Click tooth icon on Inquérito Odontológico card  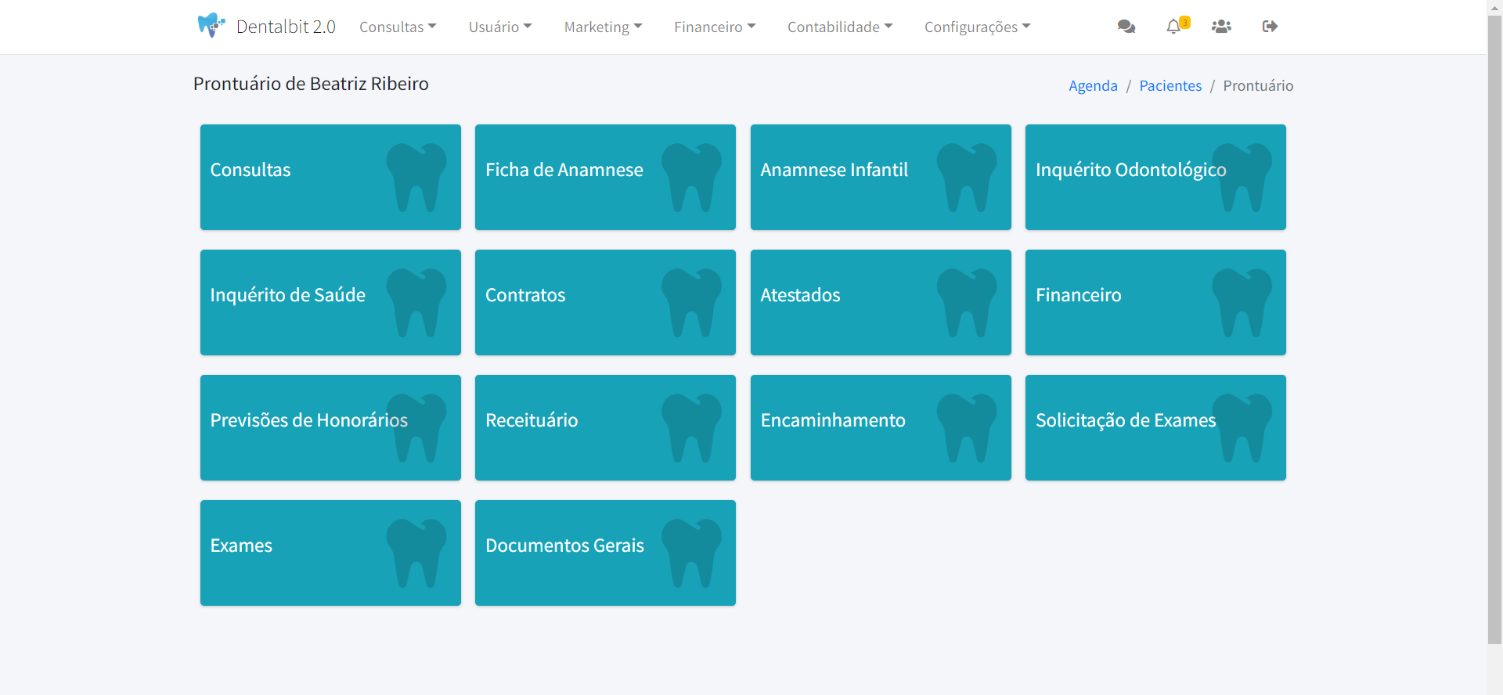click(x=1242, y=178)
